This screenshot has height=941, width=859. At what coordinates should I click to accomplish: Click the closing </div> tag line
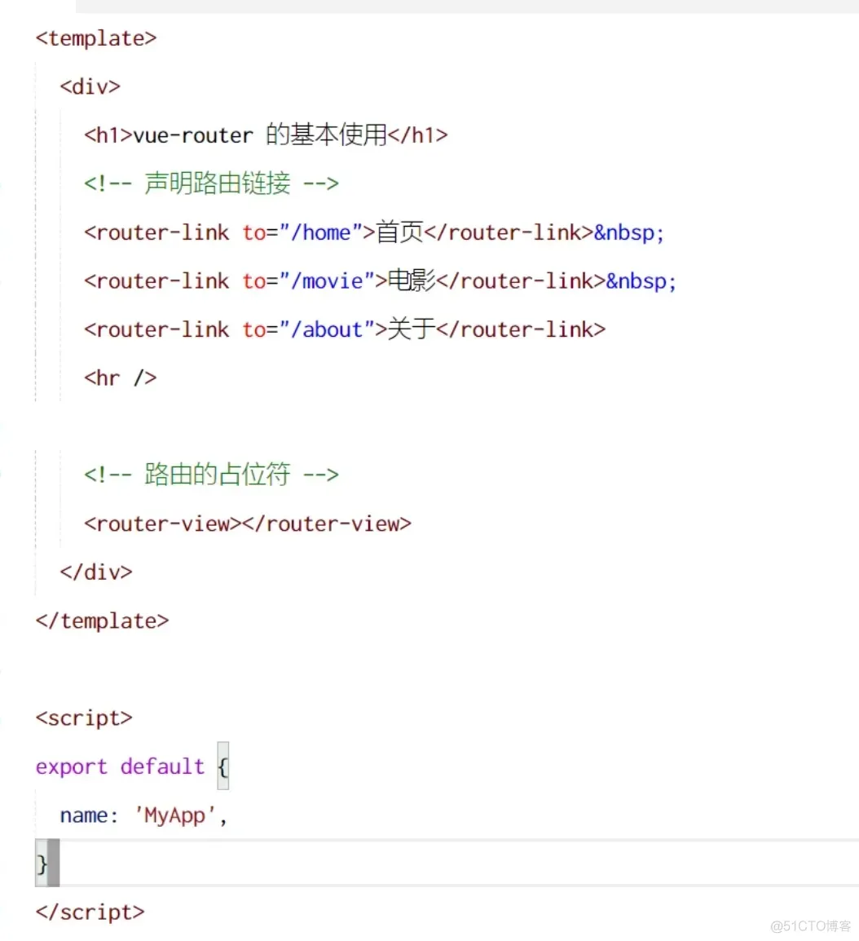[96, 572]
